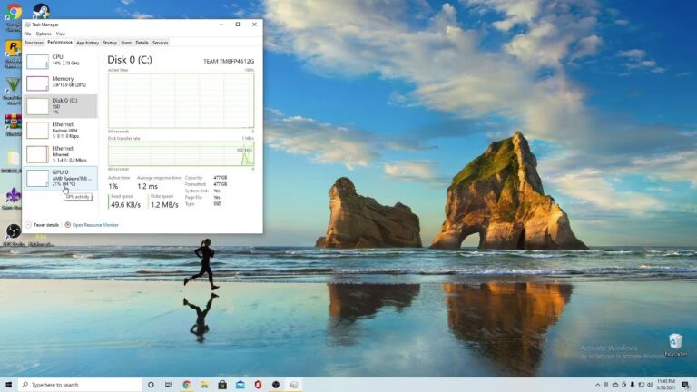Open Chrome from the taskbar
This screenshot has height=392, width=697.
[x=187, y=385]
